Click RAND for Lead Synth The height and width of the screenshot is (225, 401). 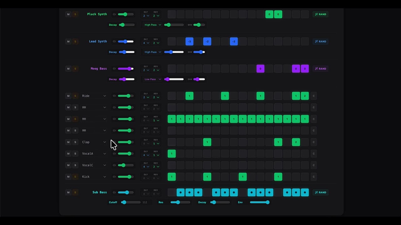(320, 42)
